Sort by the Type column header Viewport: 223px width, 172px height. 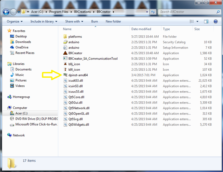click(166, 29)
